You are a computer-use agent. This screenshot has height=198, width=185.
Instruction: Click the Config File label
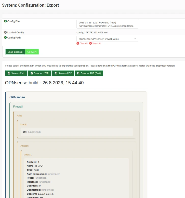[14, 21]
